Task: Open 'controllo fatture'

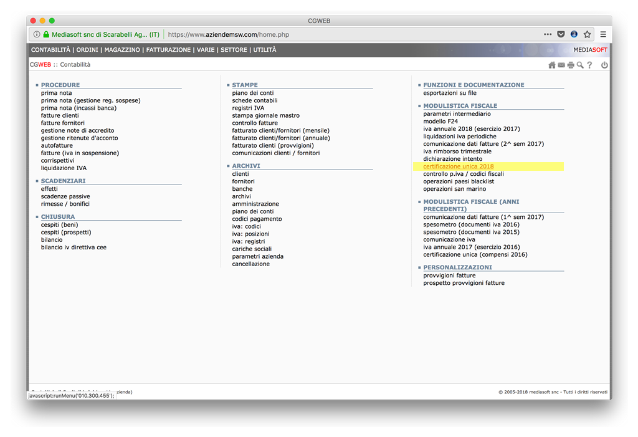Action: pos(255,123)
